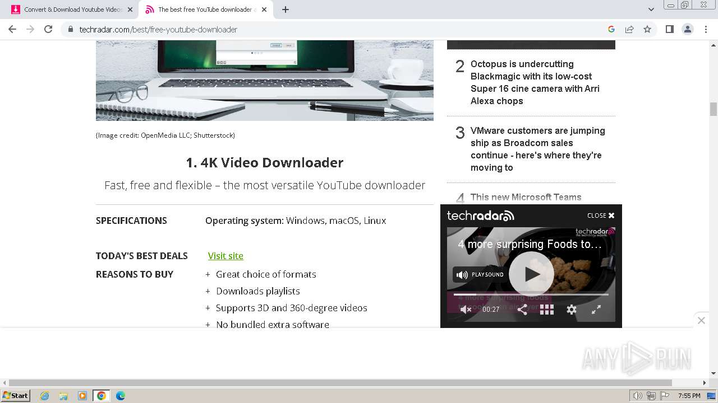This screenshot has height=403, width=718.
Task: Go back to the previous page
Action: tap(12, 29)
